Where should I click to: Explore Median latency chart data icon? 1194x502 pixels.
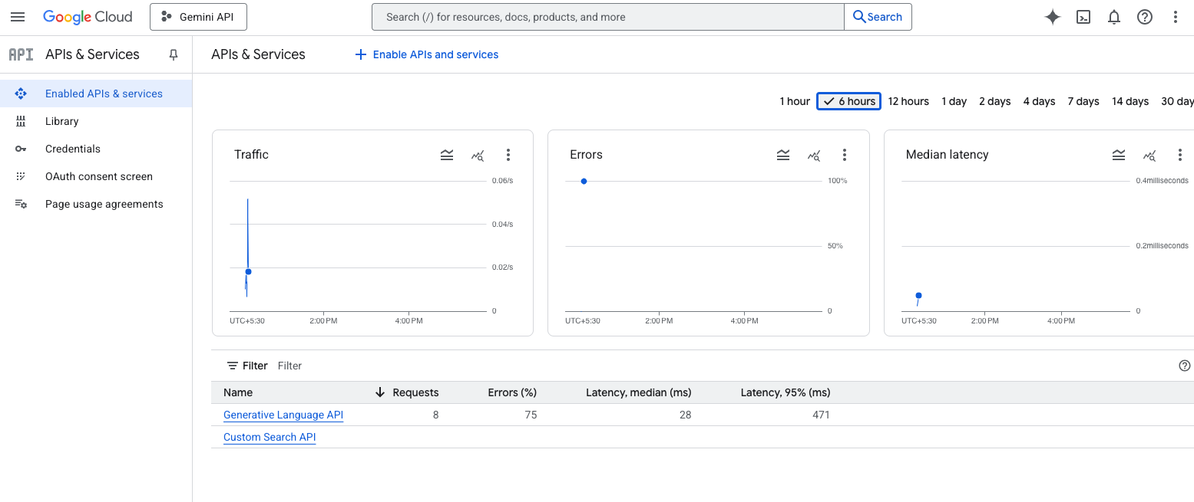pos(1149,155)
